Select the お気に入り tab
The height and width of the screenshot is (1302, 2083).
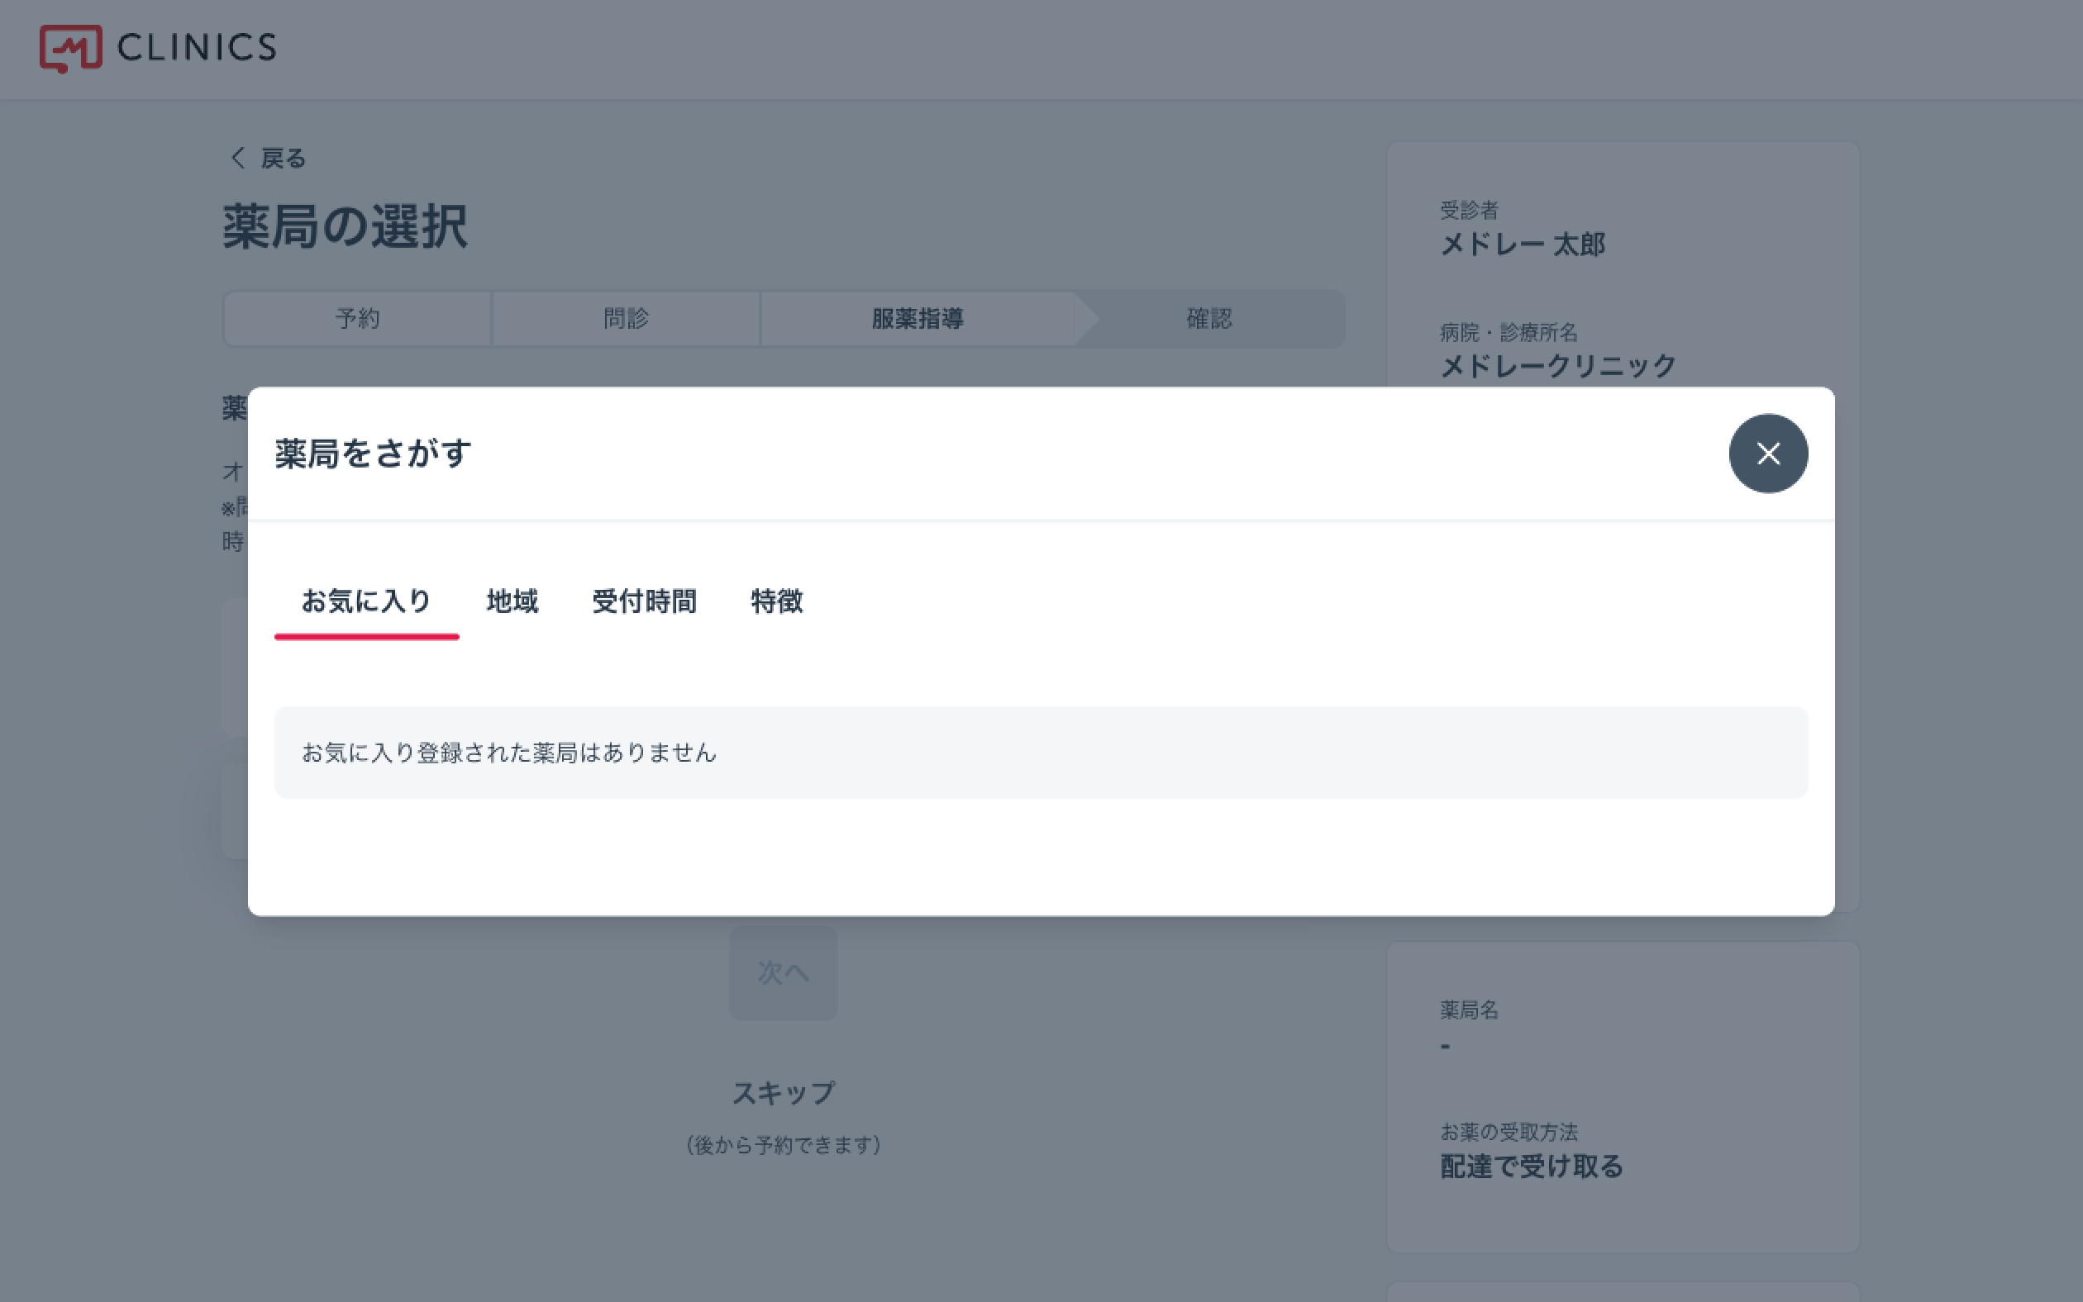366,601
